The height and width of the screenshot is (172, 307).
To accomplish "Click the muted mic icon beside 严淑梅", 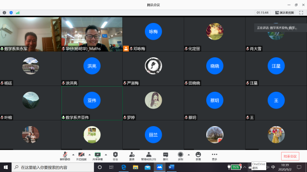I will 125,83.
